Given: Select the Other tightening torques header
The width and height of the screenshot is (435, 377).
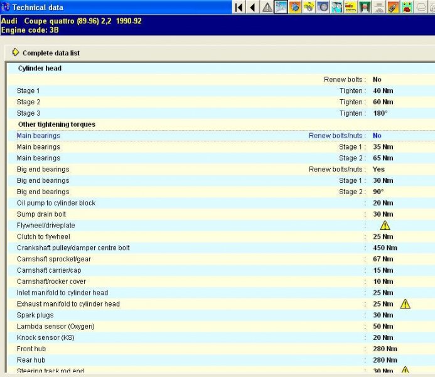Looking at the screenshot, I should tap(56, 124).
